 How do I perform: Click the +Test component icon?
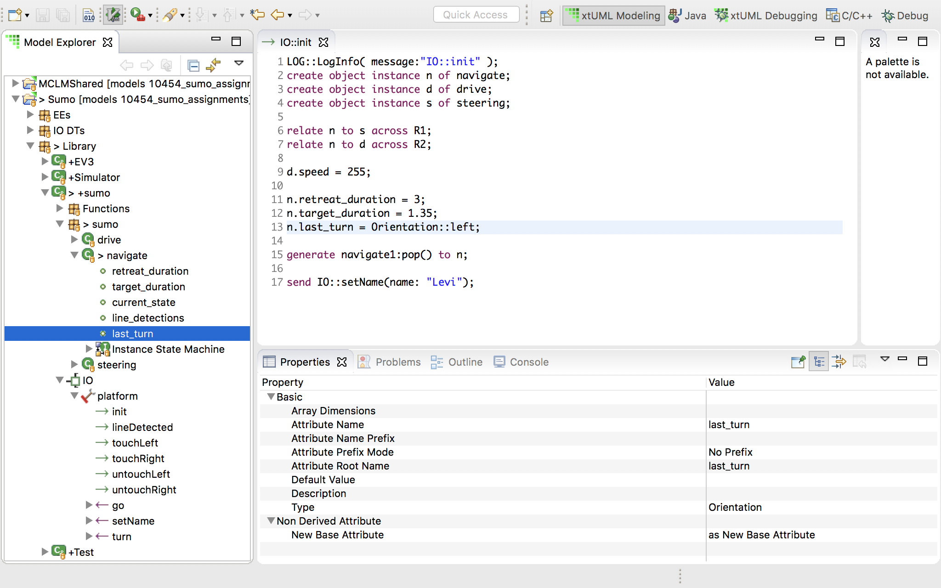point(59,552)
